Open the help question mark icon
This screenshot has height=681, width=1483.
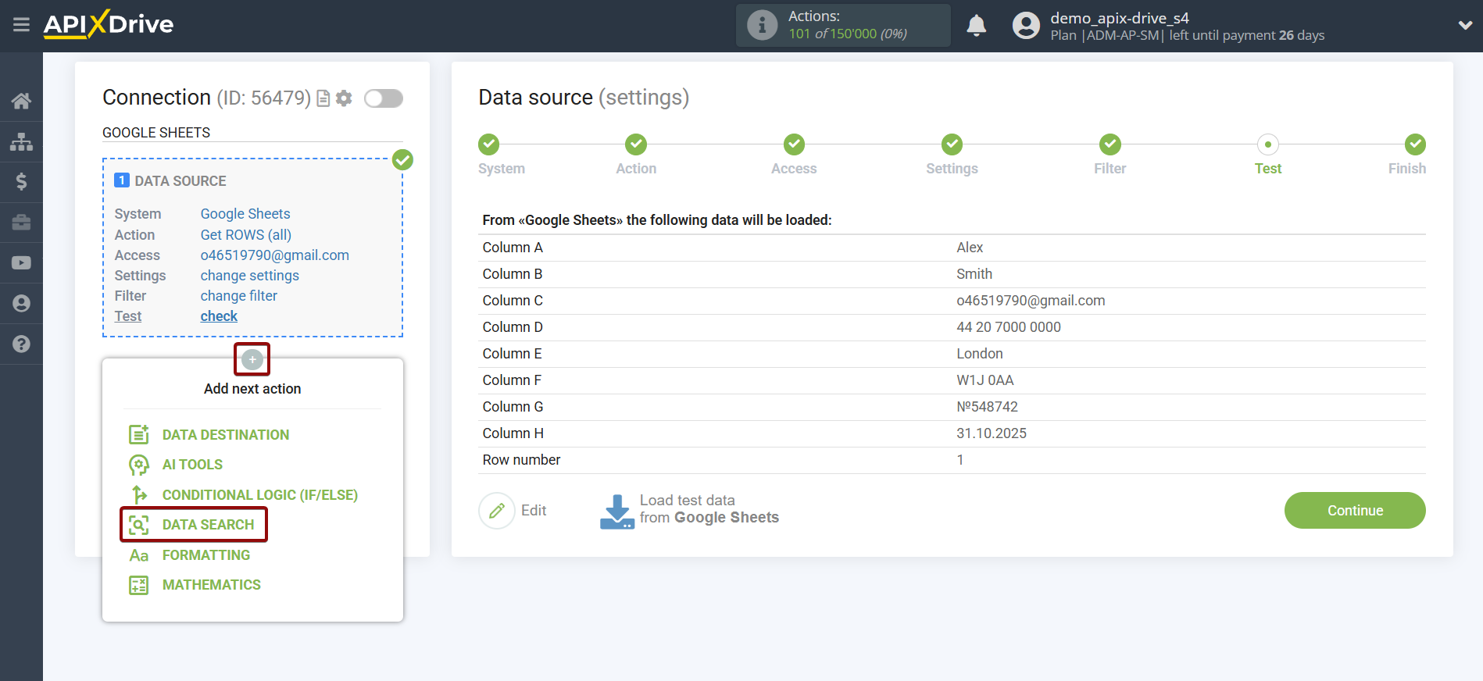[21, 344]
